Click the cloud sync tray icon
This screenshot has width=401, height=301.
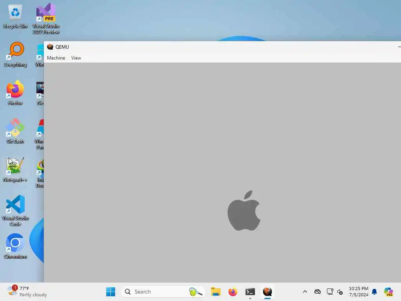click(317, 292)
